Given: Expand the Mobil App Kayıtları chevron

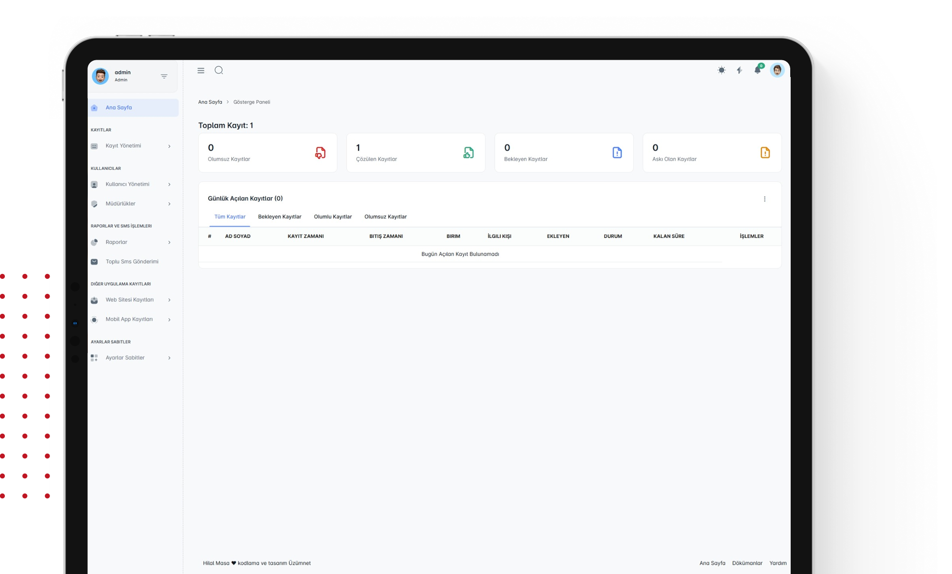Looking at the screenshot, I should 169,320.
